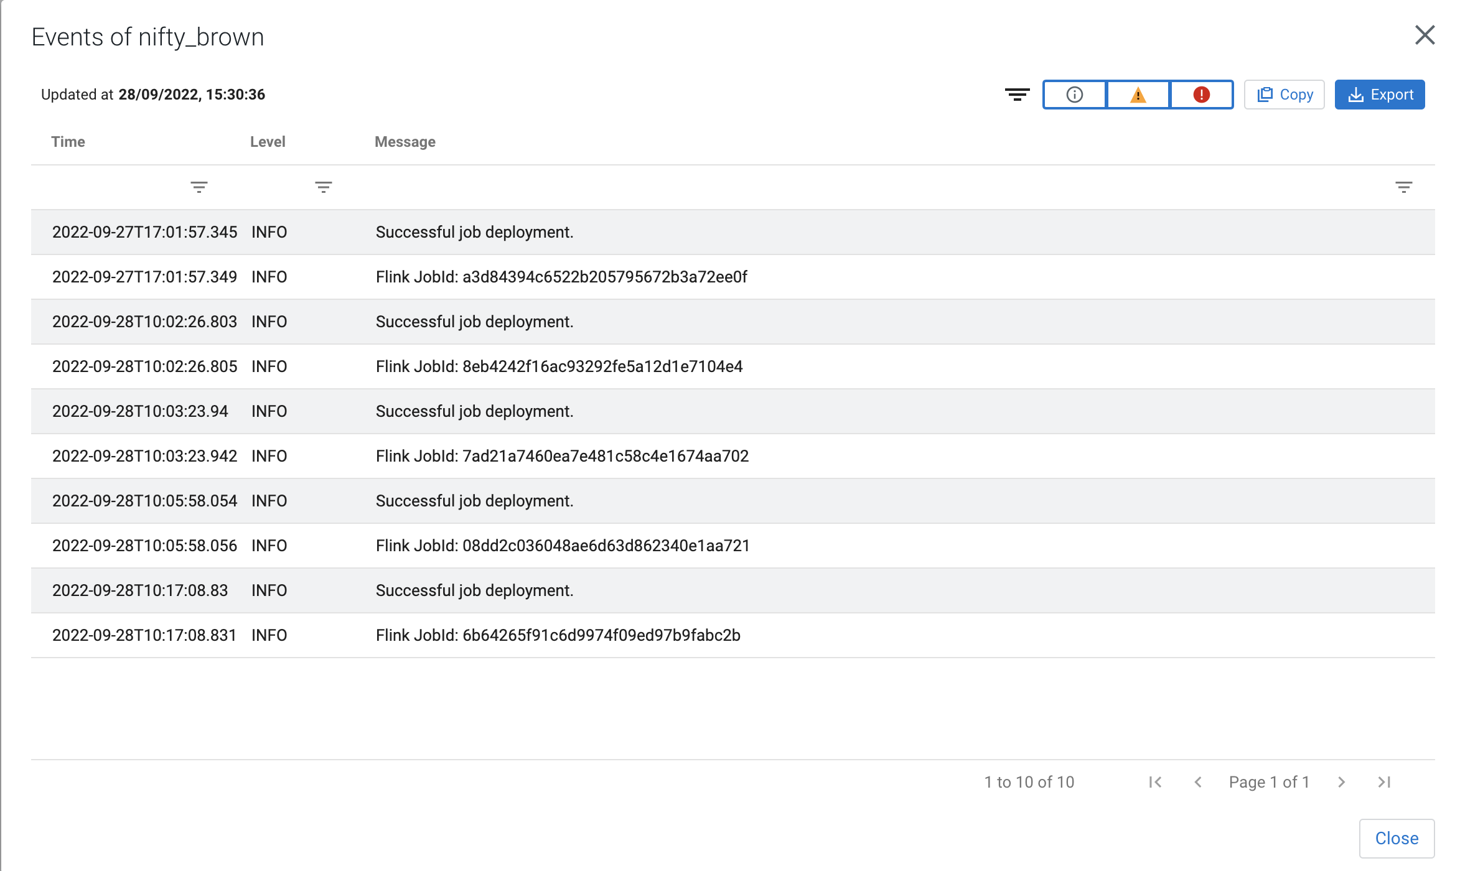The height and width of the screenshot is (871, 1460).
Task: Sort by the Time column header
Action: (68, 141)
